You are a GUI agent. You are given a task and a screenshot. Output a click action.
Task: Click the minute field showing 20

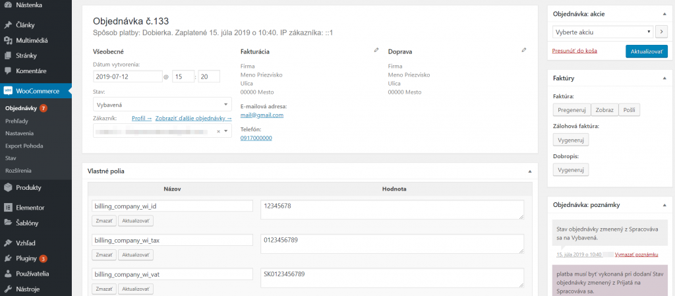pos(209,76)
